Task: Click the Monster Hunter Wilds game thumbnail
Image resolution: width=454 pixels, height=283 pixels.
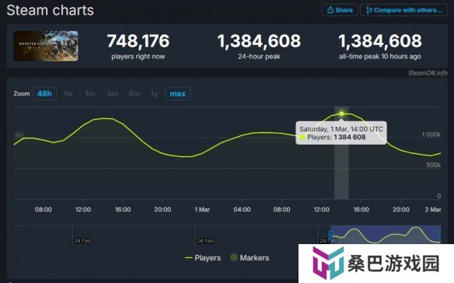Action: [46, 46]
